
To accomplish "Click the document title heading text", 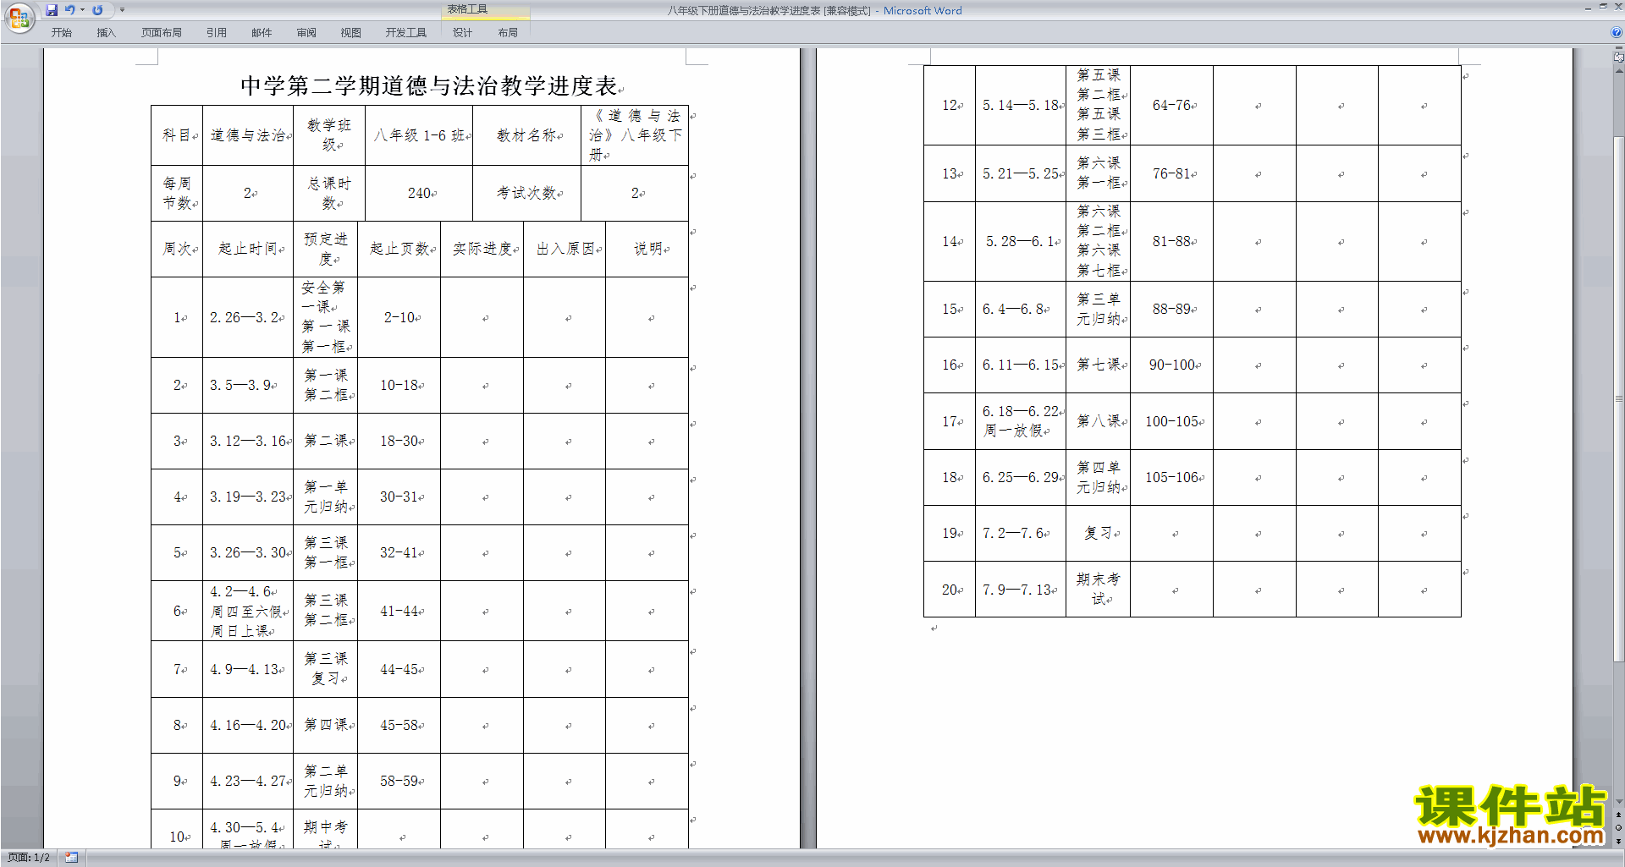I will [x=429, y=85].
